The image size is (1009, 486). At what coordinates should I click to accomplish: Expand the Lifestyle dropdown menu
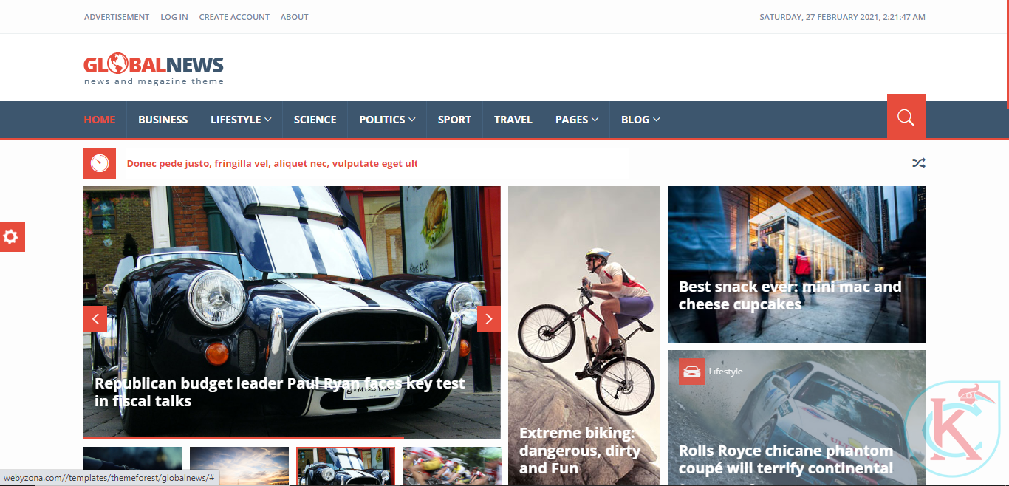(x=241, y=120)
